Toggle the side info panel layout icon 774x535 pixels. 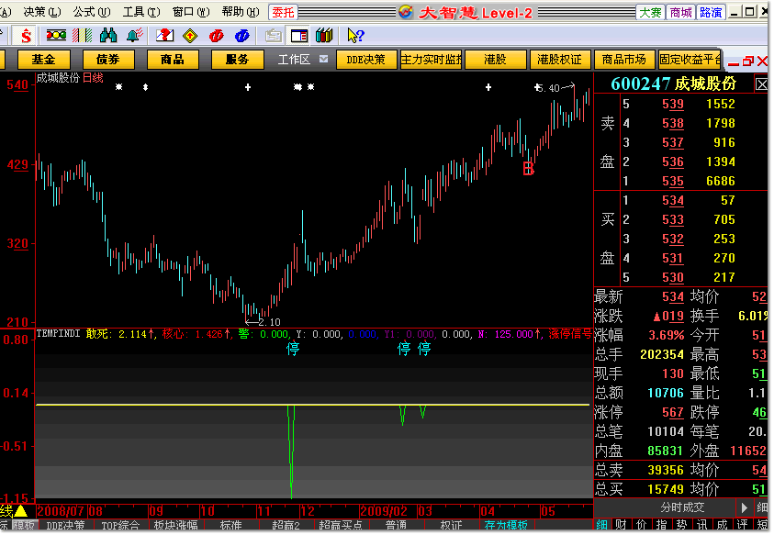tap(299, 36)
